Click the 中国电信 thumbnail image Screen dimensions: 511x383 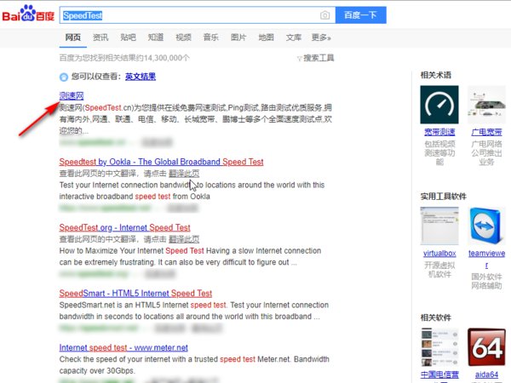pos(439,347)
